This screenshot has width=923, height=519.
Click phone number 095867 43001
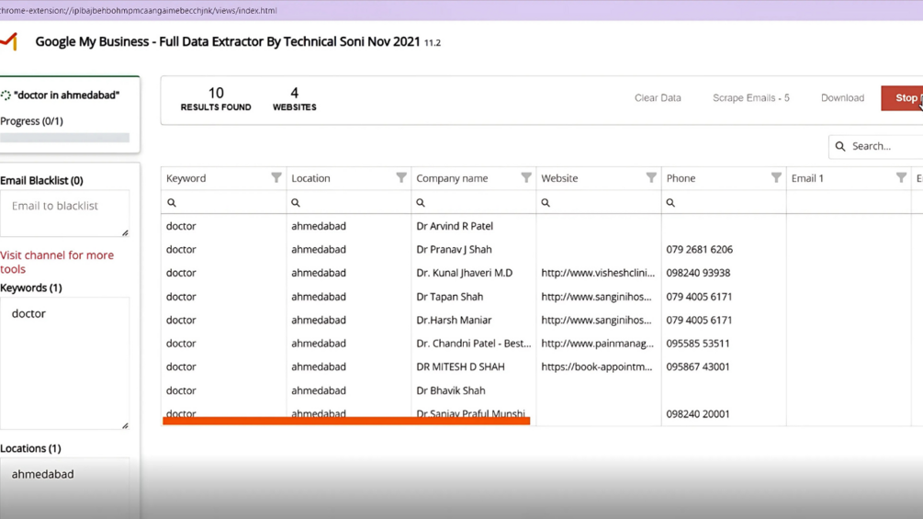[x=698, y=367]
